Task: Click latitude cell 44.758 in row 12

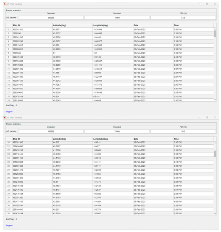Action: 72,73
